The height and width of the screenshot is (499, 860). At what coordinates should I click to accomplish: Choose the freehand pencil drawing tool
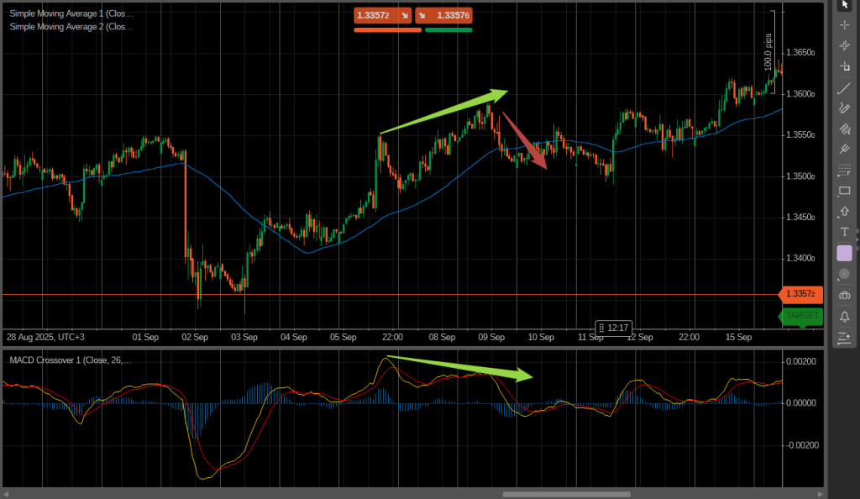[844, 108]
